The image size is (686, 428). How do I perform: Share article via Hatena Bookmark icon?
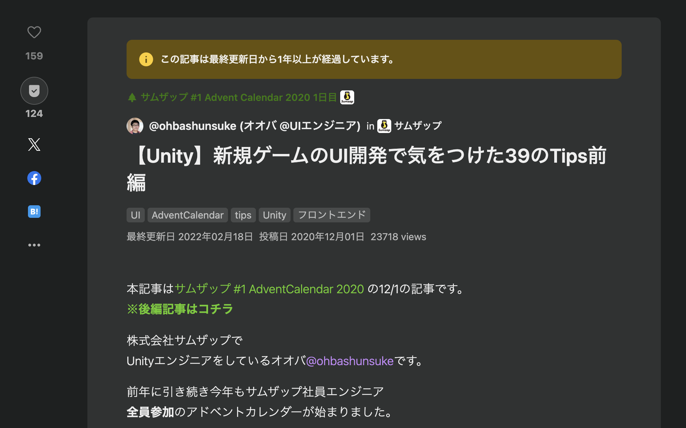pos(34,212)
